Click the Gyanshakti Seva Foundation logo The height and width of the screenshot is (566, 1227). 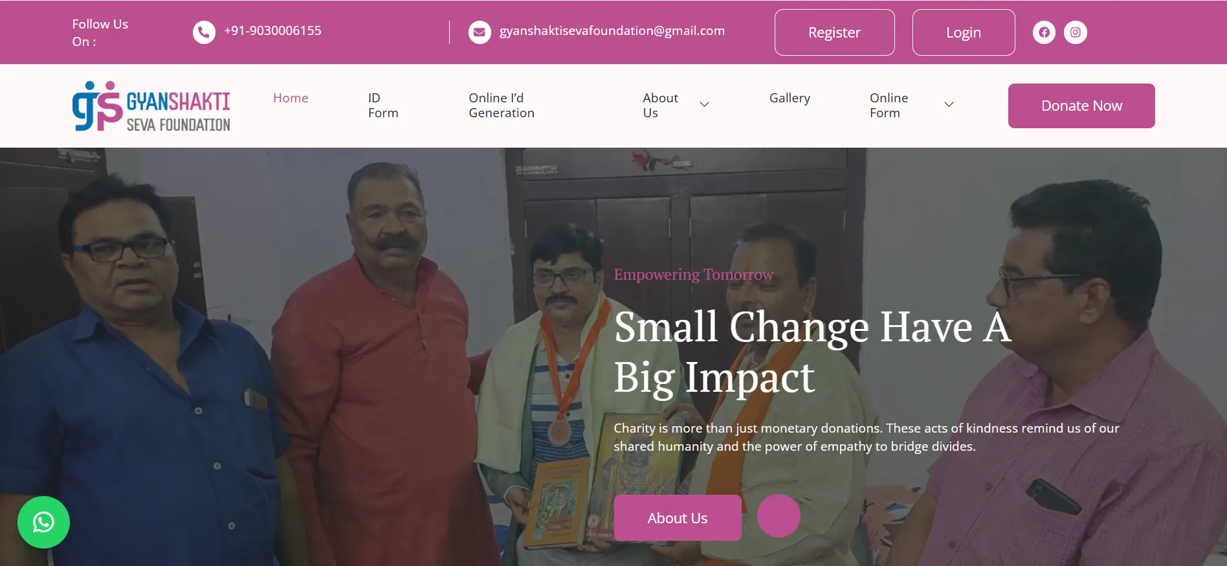click(x=151, y=106)
